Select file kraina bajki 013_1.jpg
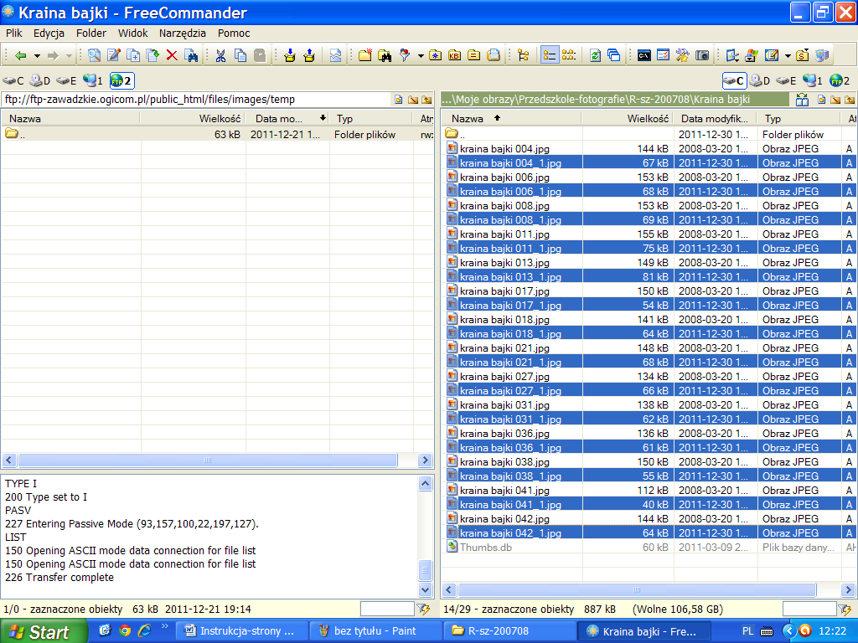 coord(510,276)
